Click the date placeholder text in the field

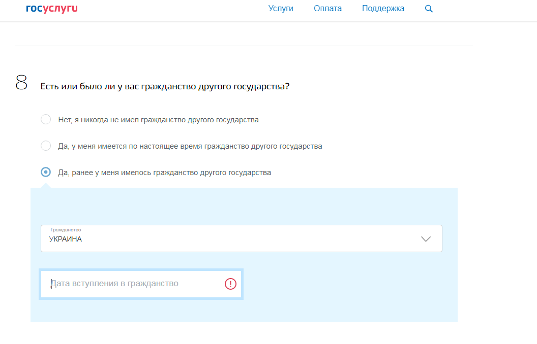(x=114, y=284)
